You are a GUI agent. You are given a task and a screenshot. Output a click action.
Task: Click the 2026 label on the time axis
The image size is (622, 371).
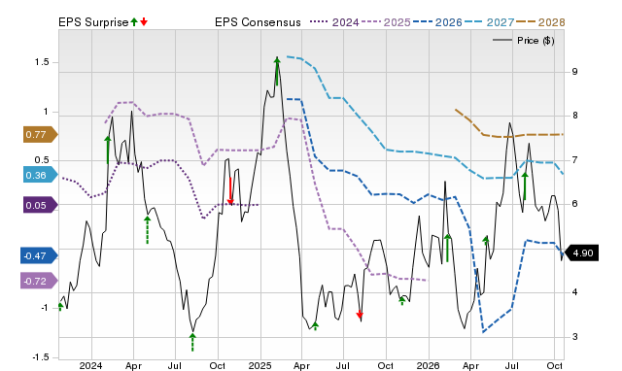(x=428, y=366)
